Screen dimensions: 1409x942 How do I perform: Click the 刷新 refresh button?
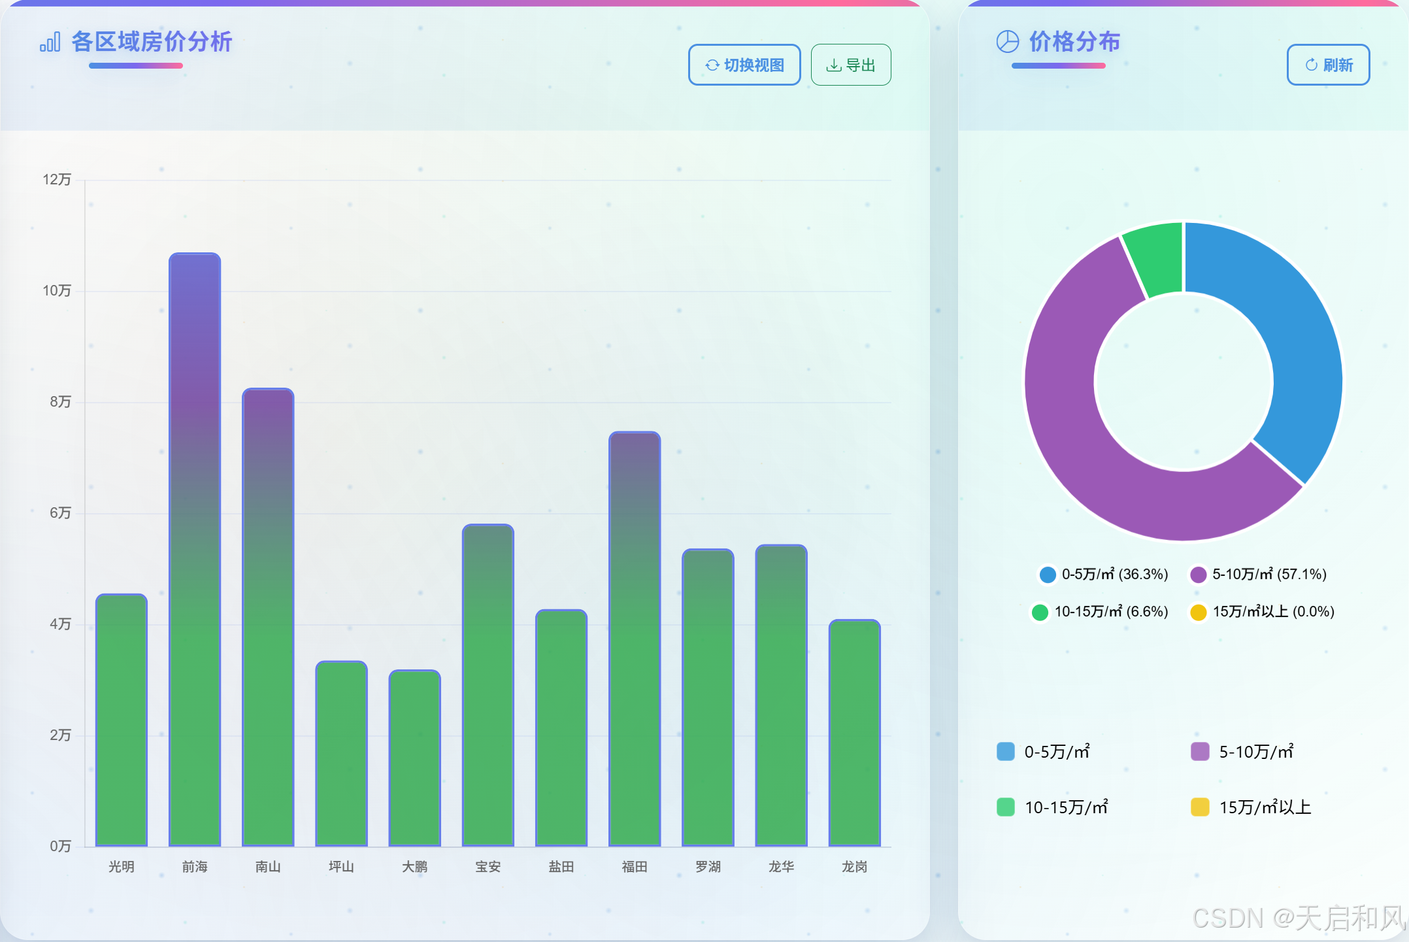coord(1329,65)
